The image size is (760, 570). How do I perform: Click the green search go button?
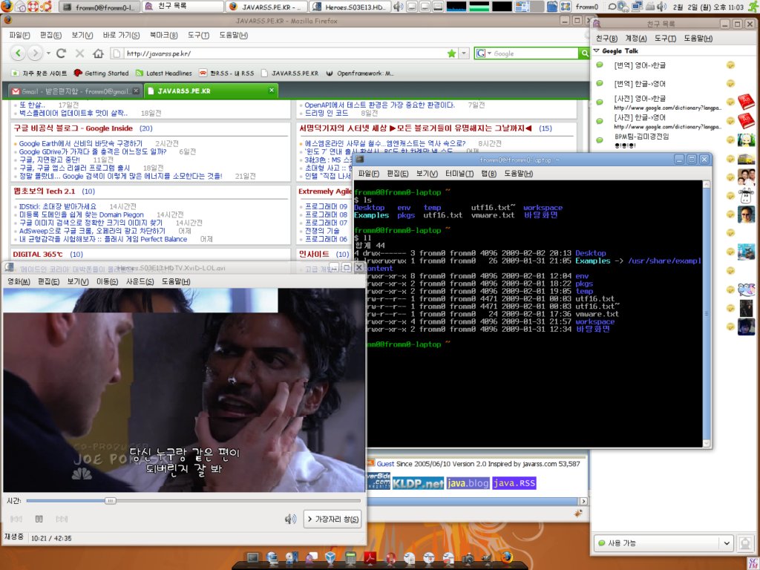pos(584,53)
